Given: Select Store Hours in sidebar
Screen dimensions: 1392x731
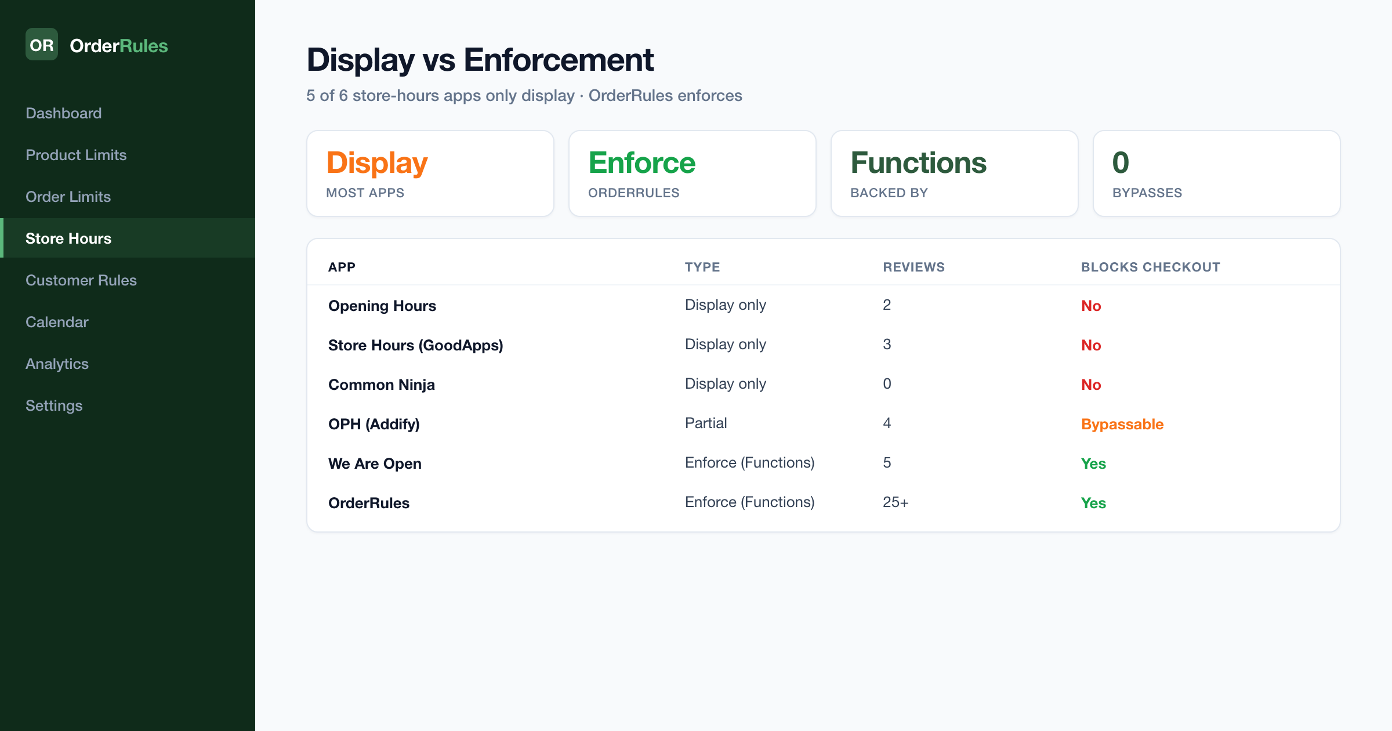Looking at the screenshot, I should point(128,238).
